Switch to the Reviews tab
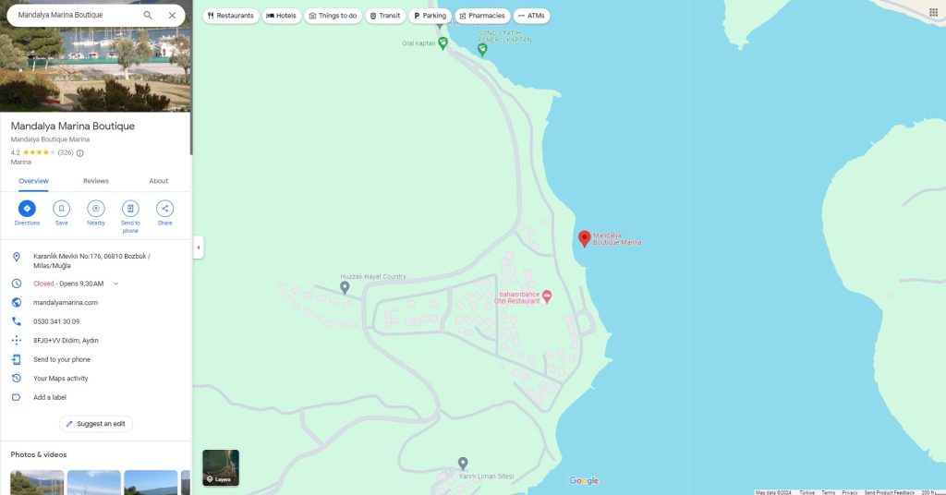The image size is (946, 495). pyautogui.click(x=96, y=181)
